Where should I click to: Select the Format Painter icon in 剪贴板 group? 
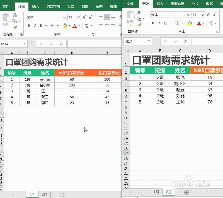pos(139,25)
